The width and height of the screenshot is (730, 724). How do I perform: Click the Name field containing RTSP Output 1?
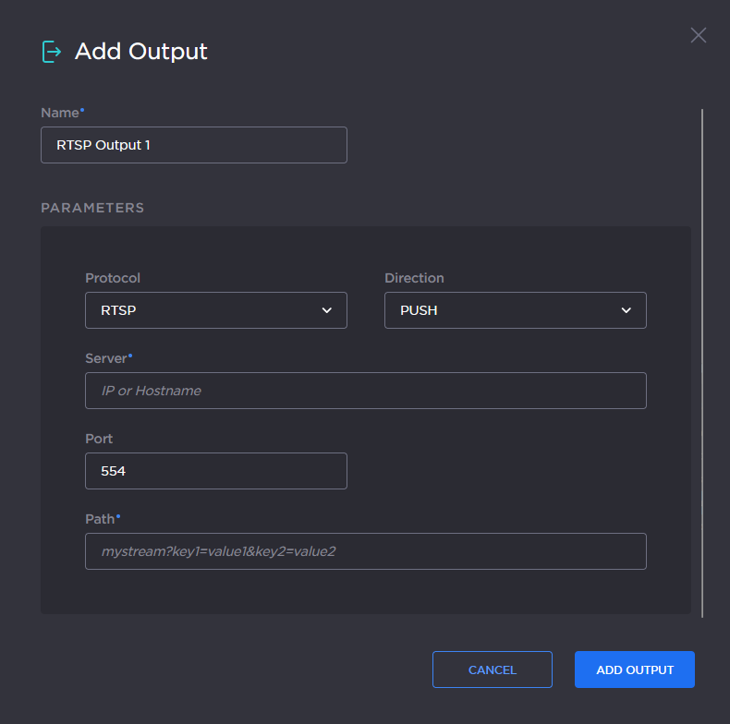[x=194, y=145]
